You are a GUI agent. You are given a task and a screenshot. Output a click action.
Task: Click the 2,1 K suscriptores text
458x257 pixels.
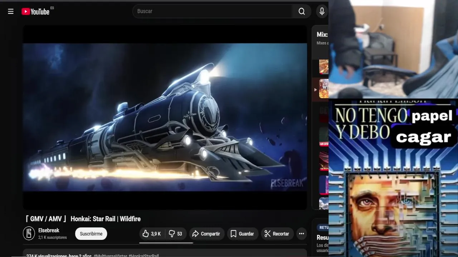point(53,237)
